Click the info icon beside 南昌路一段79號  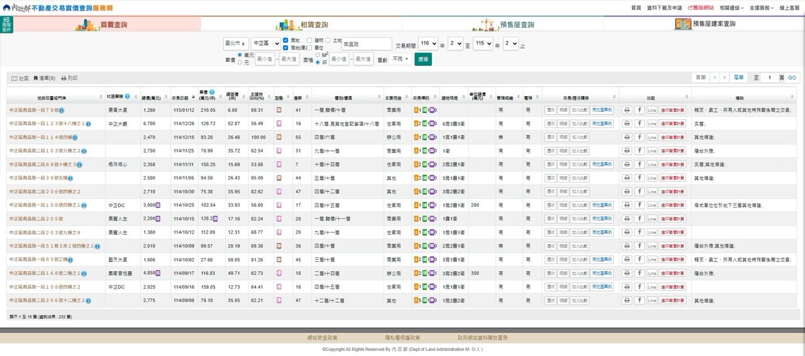pyautogui.click(x=62, y=110)
